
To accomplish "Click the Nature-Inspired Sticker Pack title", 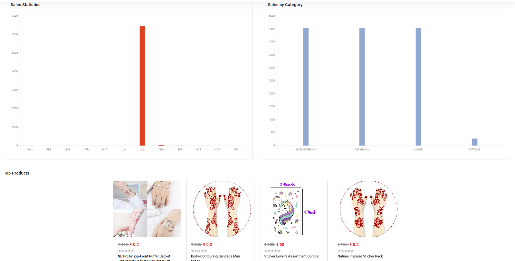I will click(360, 256).
